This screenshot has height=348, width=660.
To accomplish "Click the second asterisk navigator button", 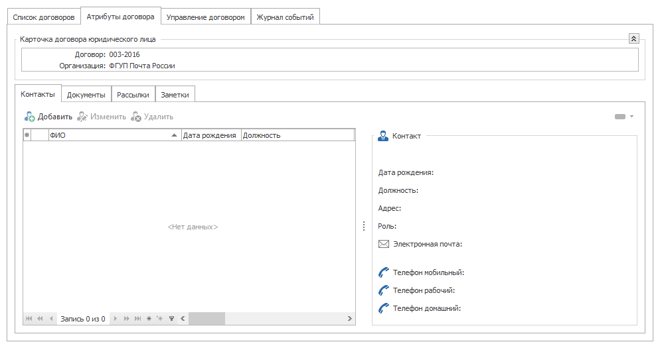I will [x=160, y=319].
